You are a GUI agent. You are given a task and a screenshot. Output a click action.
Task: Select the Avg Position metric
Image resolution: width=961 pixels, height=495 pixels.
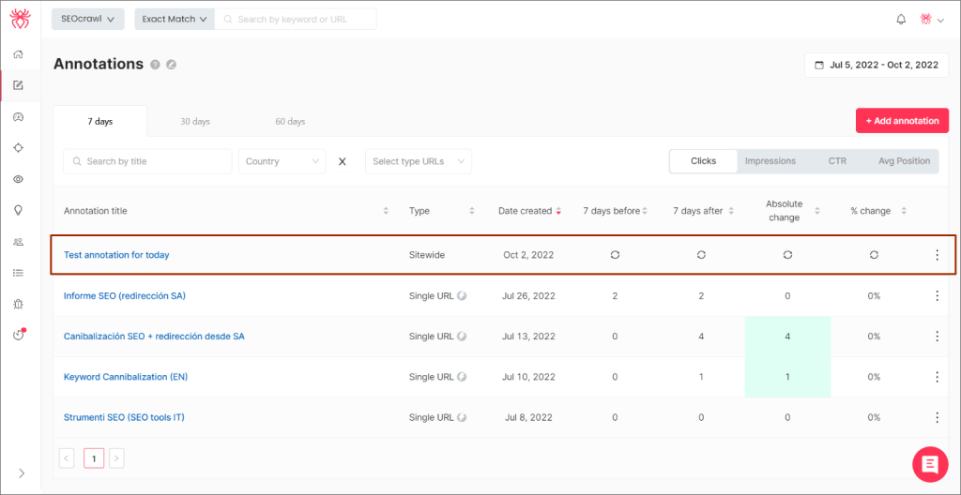tap(904, 161)
